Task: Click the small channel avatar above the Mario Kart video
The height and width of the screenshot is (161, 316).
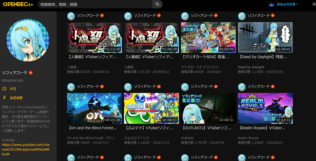Action: tap(185, 16)
